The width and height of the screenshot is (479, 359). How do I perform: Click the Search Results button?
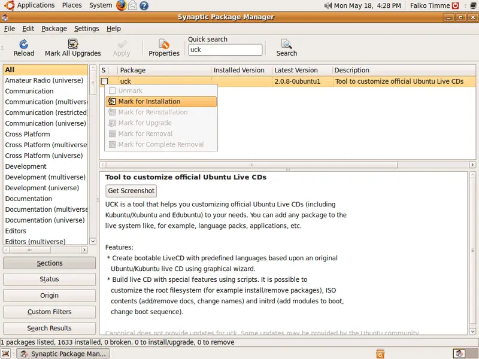tap(49, 328)
